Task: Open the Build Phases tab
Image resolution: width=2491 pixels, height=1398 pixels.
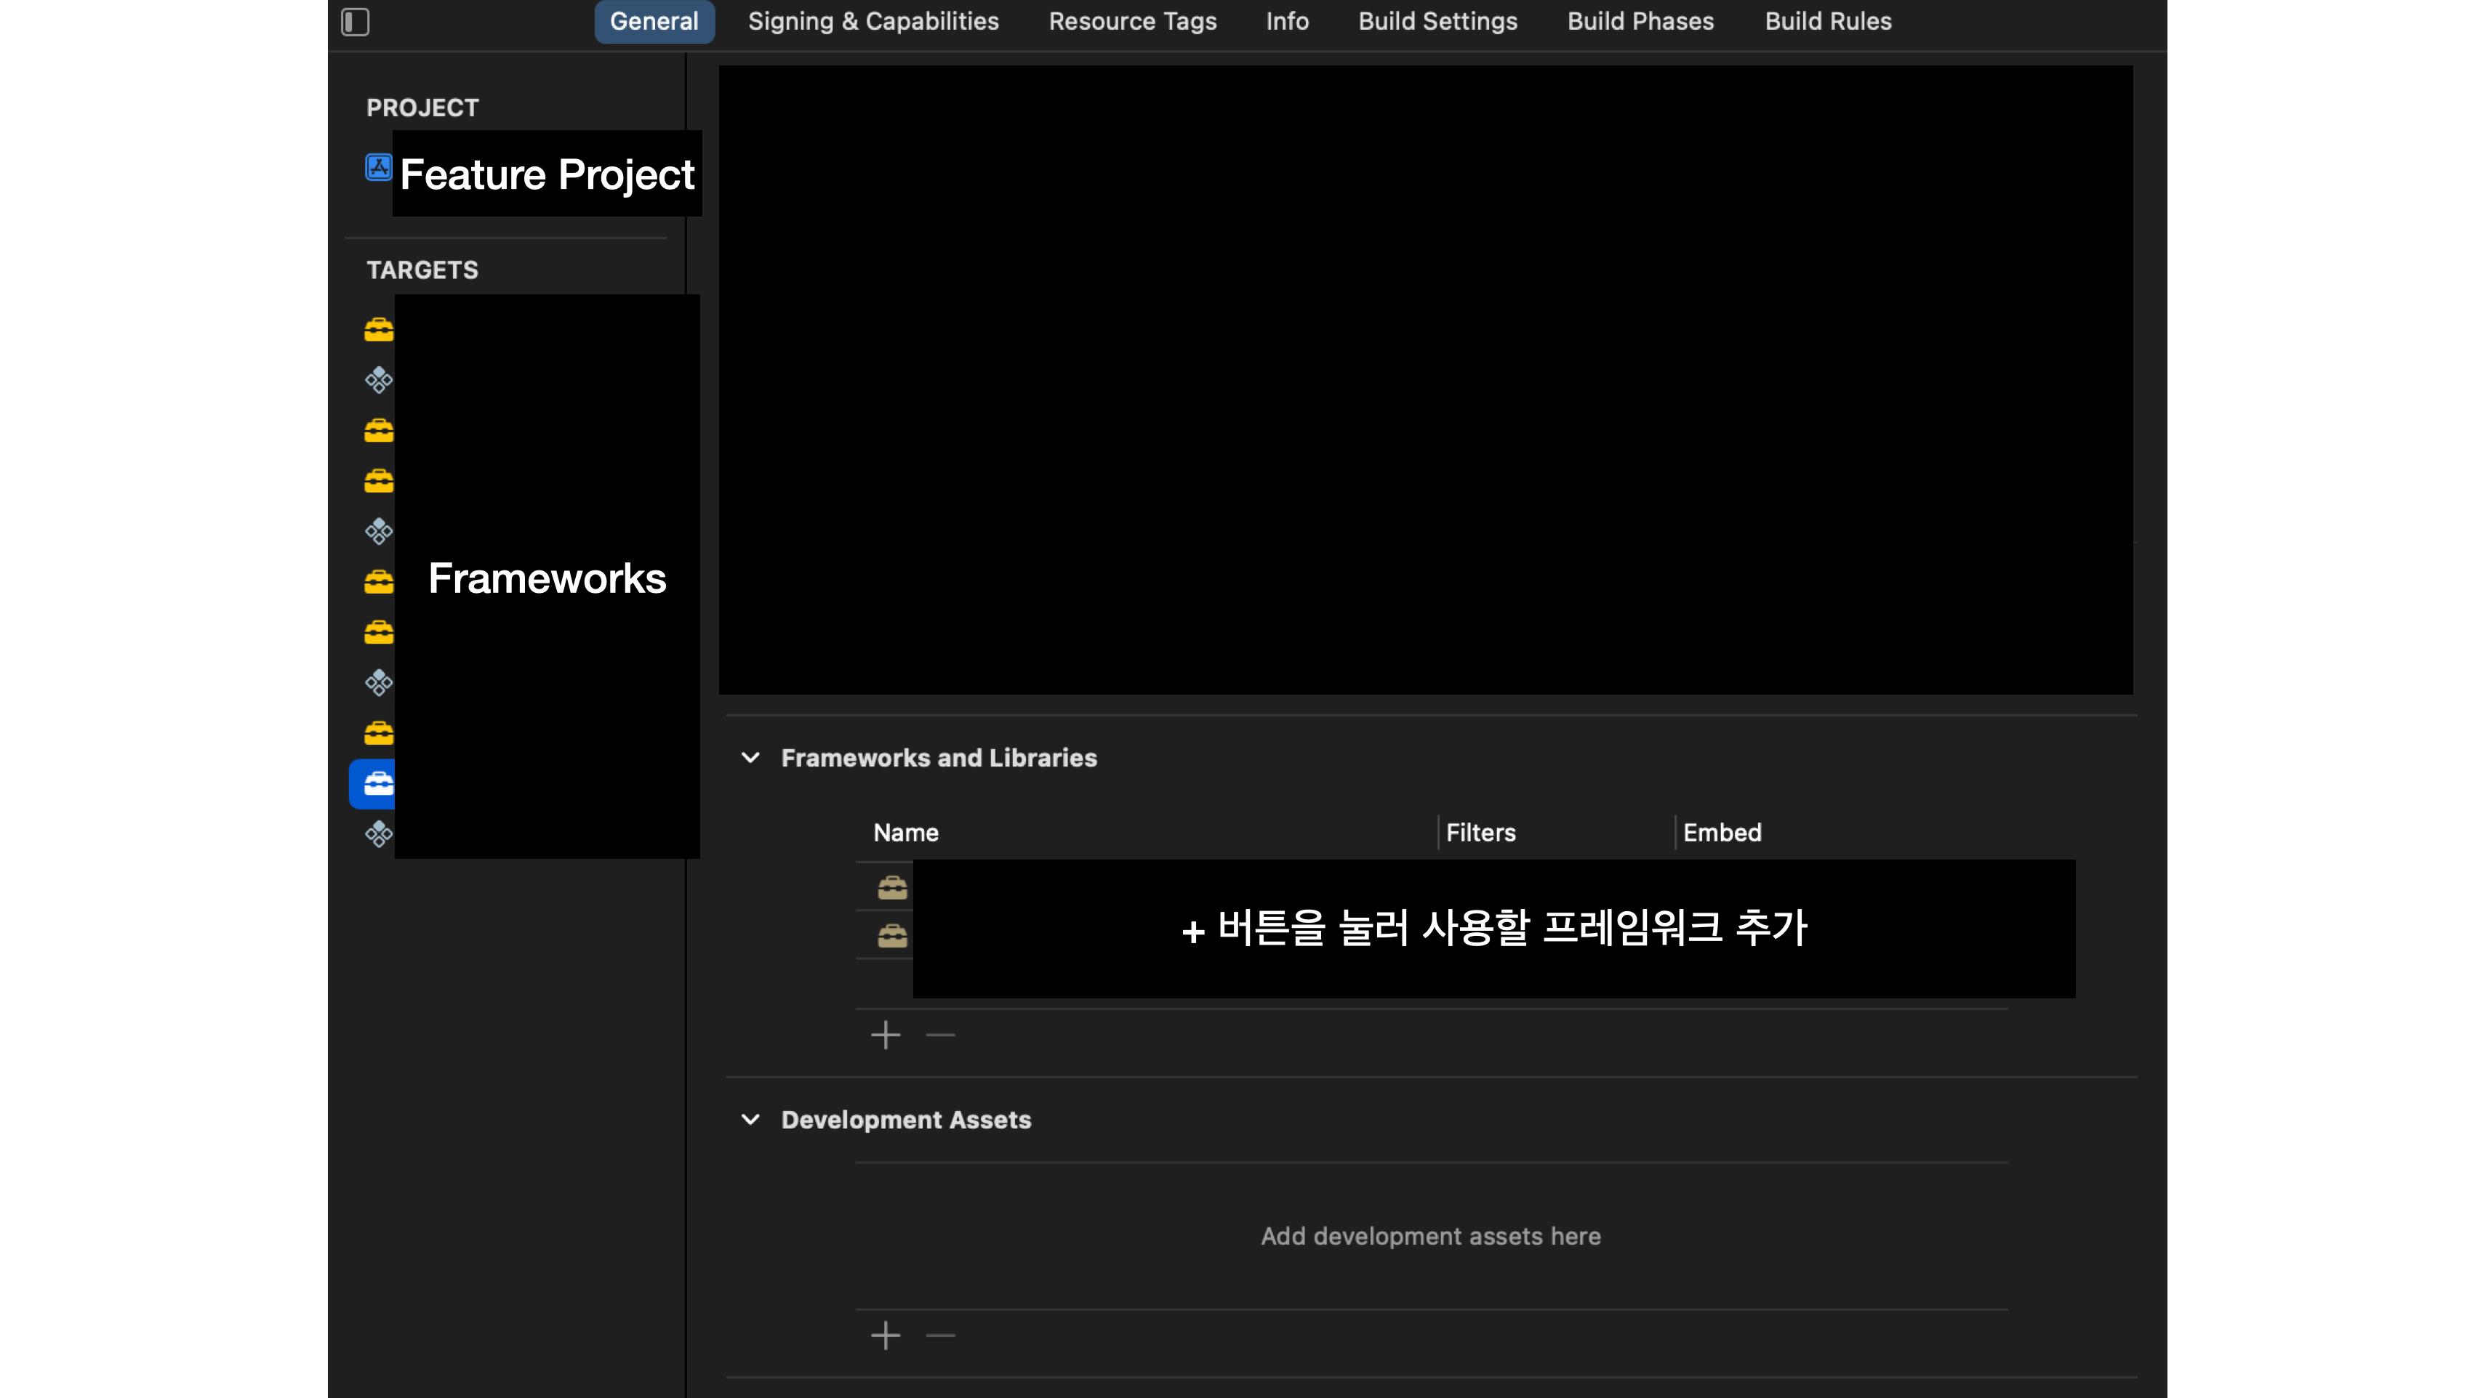Action: click(1640, 21)
